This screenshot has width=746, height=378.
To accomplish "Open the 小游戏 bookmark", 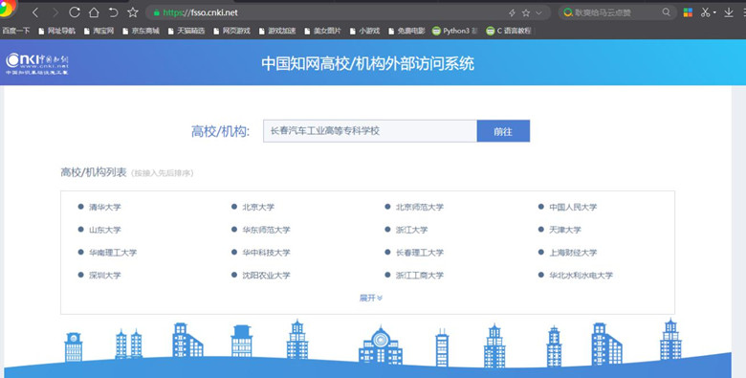I will 364,31.
